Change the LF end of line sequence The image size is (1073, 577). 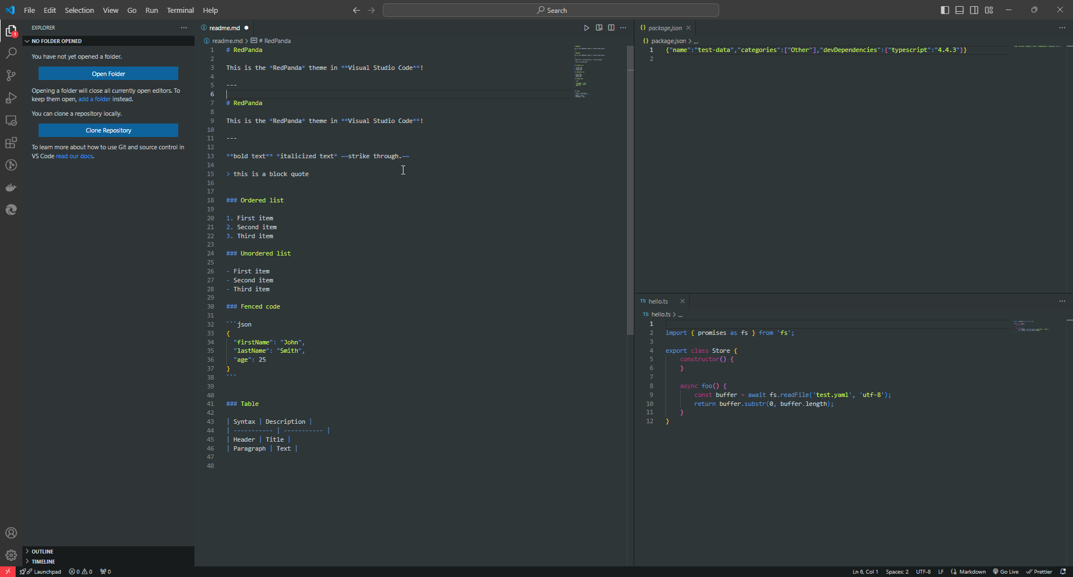(941, 571)
